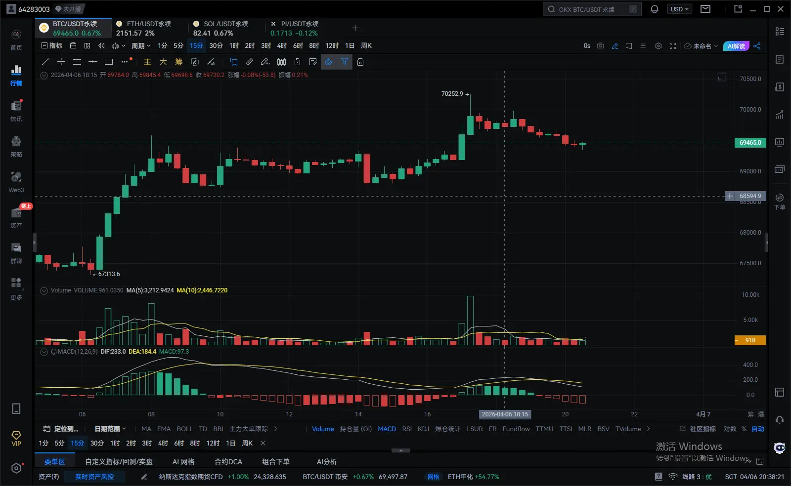Open the 自定义指标/回测/实盘 tab
The height and width of the screenshot is (486, 791).
pos(119,462)
